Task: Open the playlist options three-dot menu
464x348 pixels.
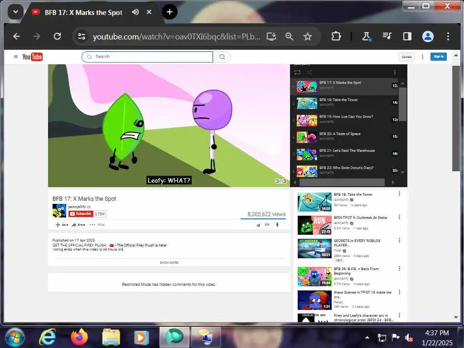Action: 395,72
